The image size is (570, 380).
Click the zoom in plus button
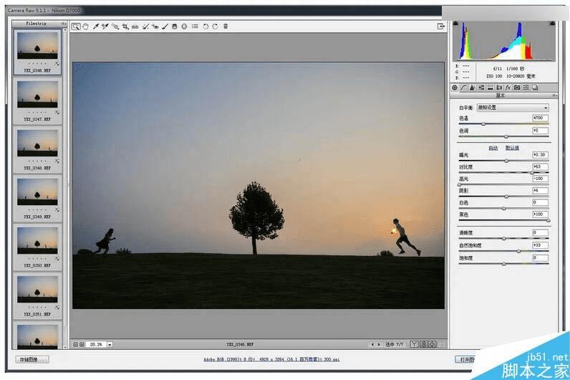point(82,344)
